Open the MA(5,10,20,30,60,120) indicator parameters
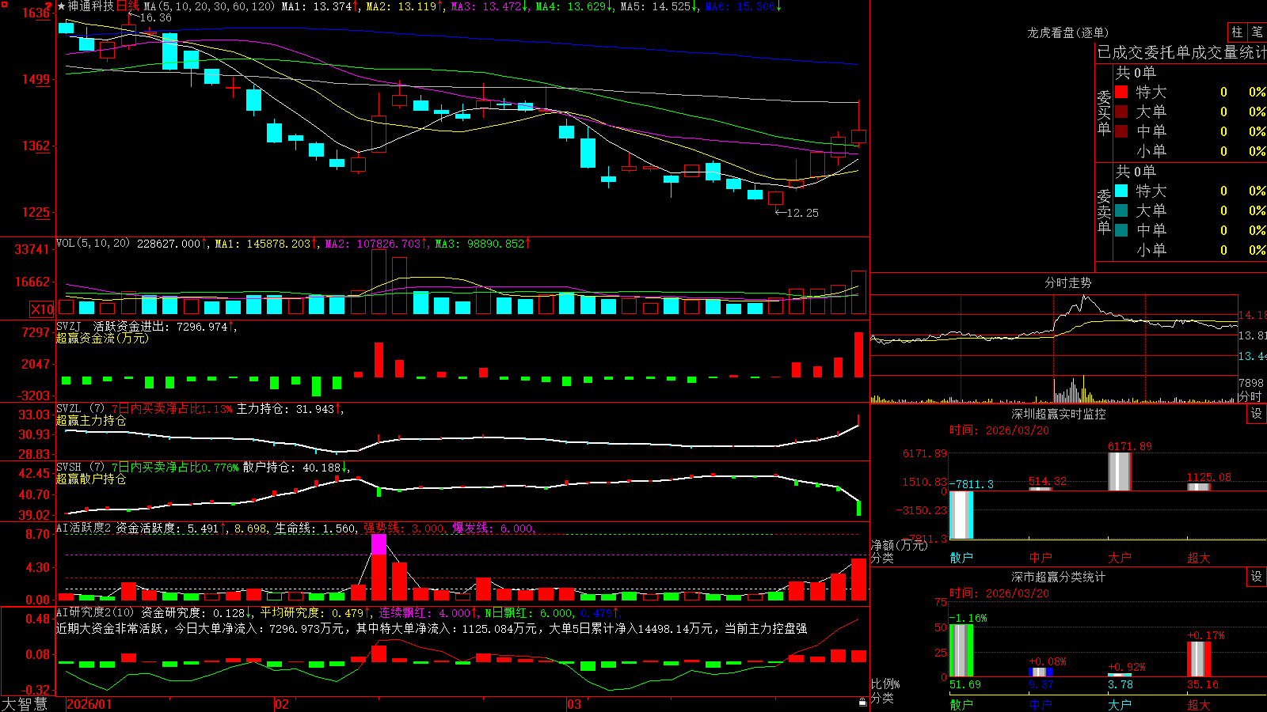The height and width of the screenshot is (712, 1267). click(x=209, y=6)
